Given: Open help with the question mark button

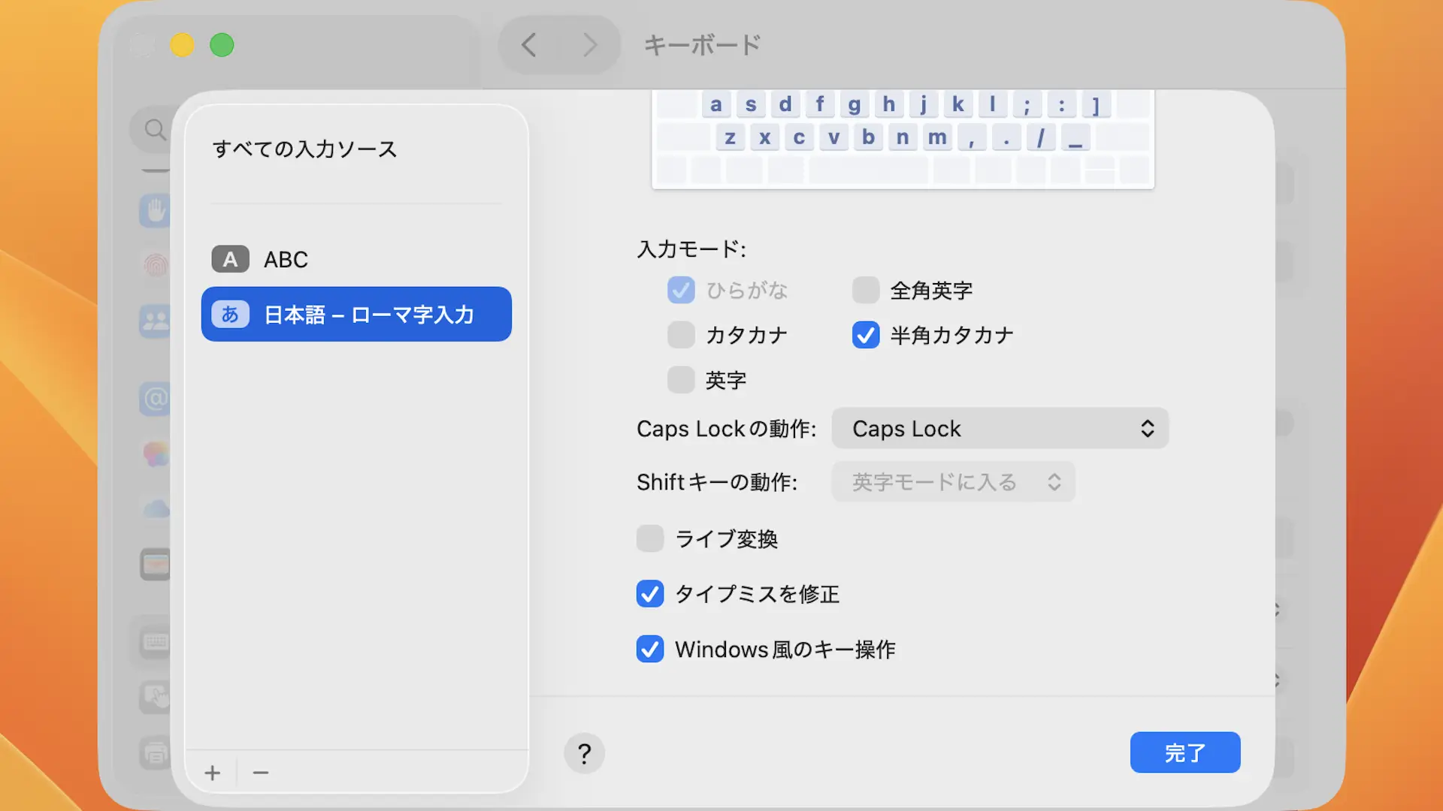Looking at the screenshot, I should 584,753.
